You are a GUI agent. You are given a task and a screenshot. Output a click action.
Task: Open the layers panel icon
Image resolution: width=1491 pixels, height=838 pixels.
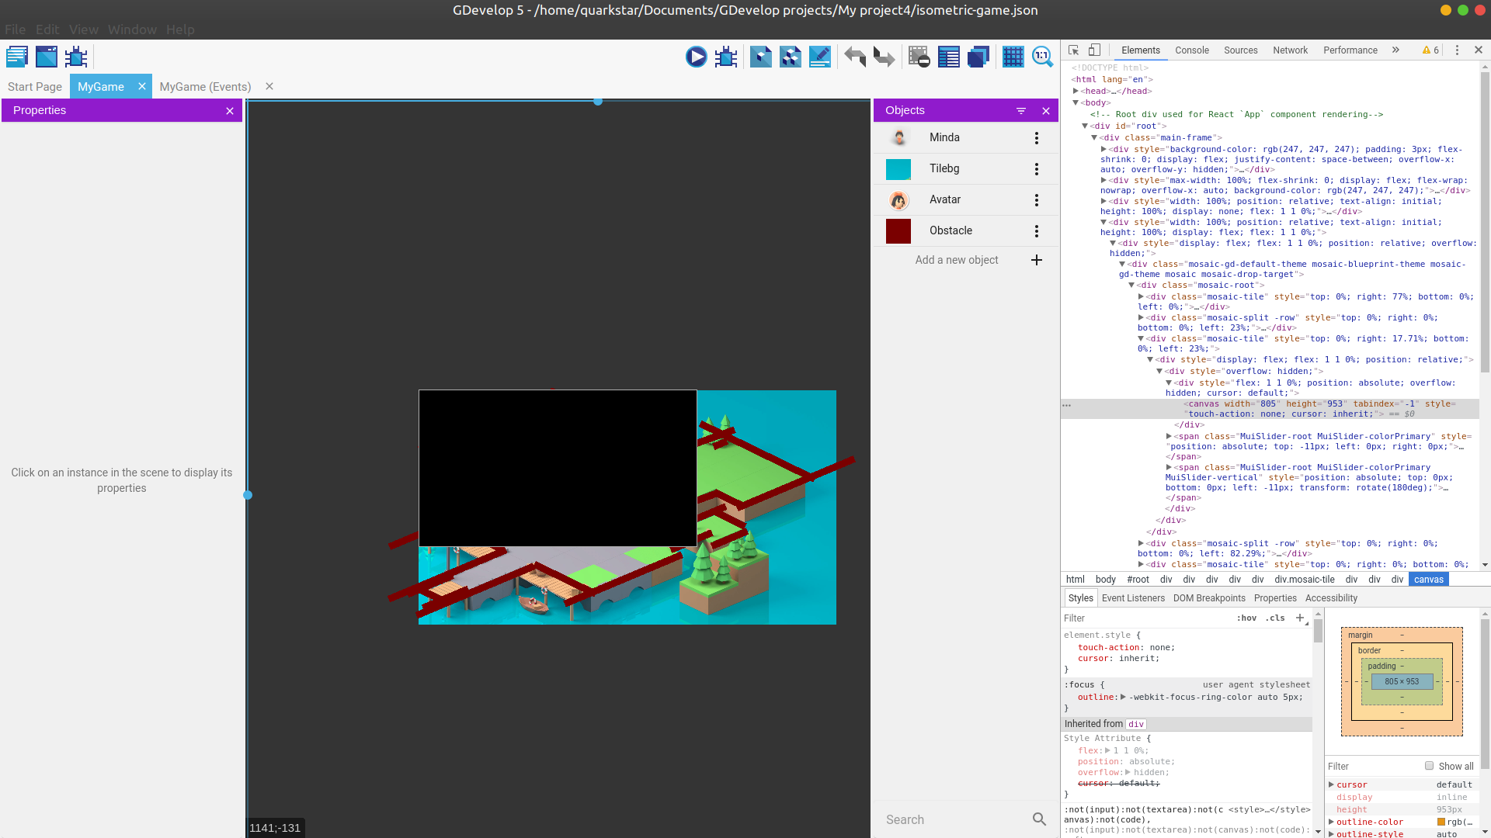click(978, 56)
